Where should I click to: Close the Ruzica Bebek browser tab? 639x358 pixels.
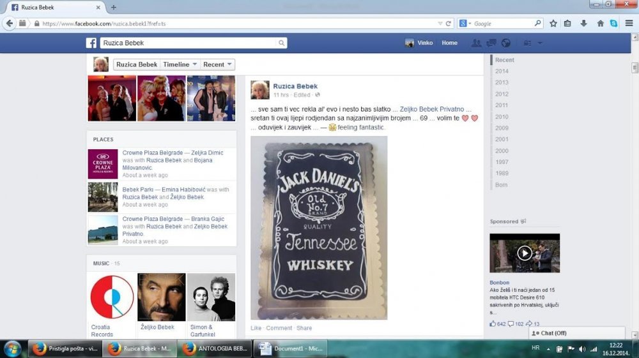tap(98, 7)
